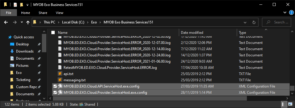Click the Quick access star icon
The image size is (295, 108).
[x=10, y=37]
